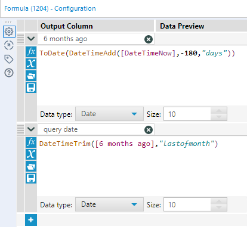Open fx functions list for 6 months ago

pos(31,52)
